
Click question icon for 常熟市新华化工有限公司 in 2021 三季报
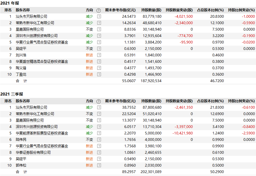pos(99,114)
